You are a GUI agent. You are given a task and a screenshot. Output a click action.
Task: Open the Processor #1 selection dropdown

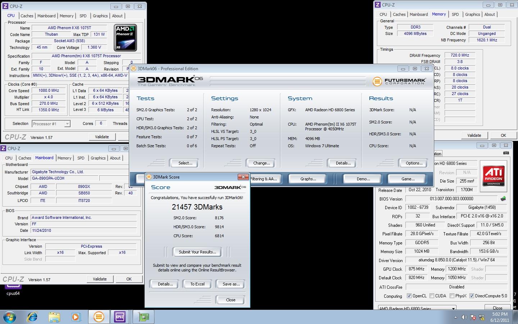[67, 123]
